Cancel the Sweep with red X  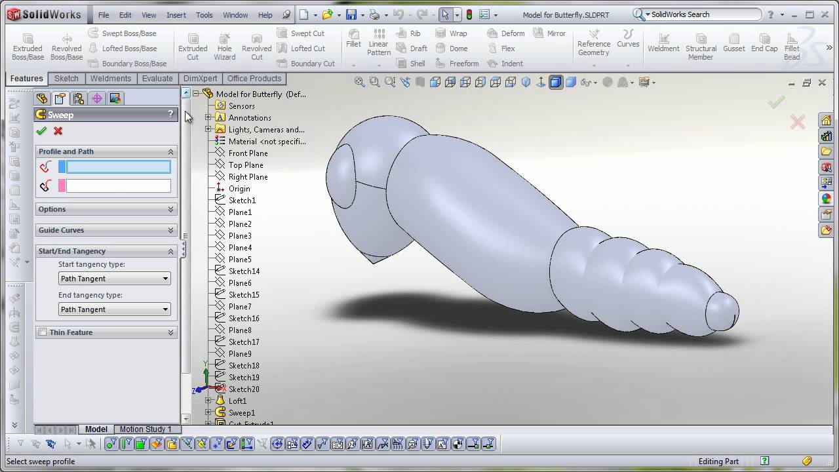pos(58,131)
